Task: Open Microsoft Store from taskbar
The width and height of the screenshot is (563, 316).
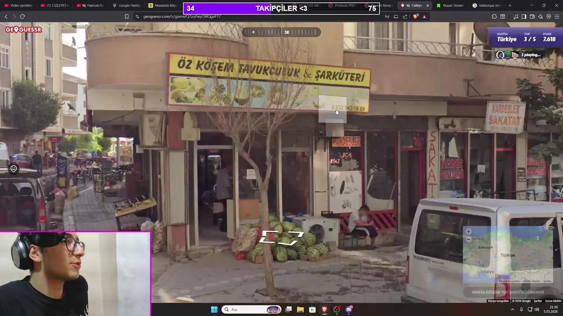Action: point(312,309)
